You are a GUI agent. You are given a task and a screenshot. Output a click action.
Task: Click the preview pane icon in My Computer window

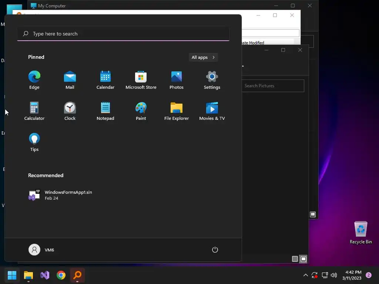click(313, 214)
